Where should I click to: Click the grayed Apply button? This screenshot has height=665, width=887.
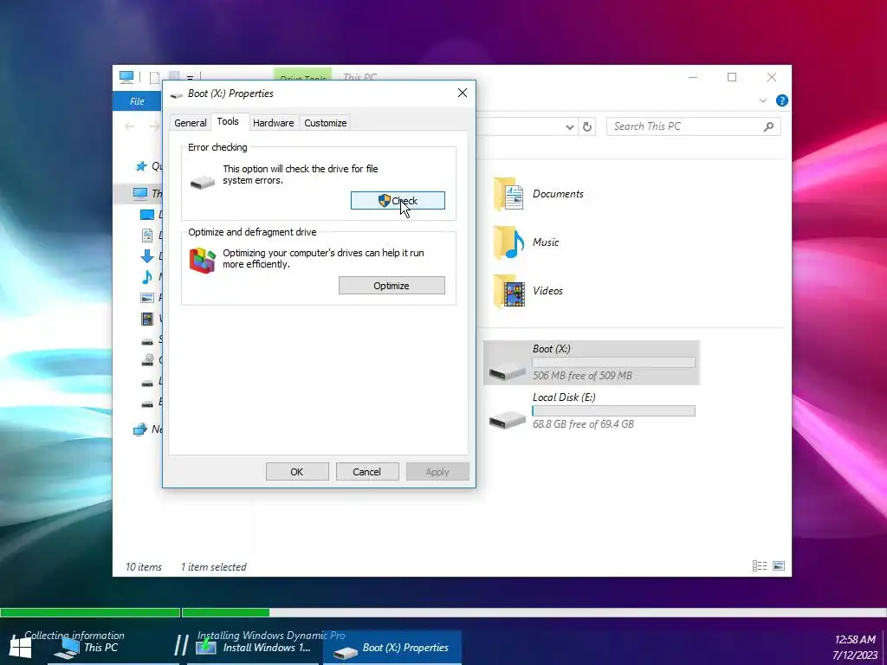[x=437, y=472]
